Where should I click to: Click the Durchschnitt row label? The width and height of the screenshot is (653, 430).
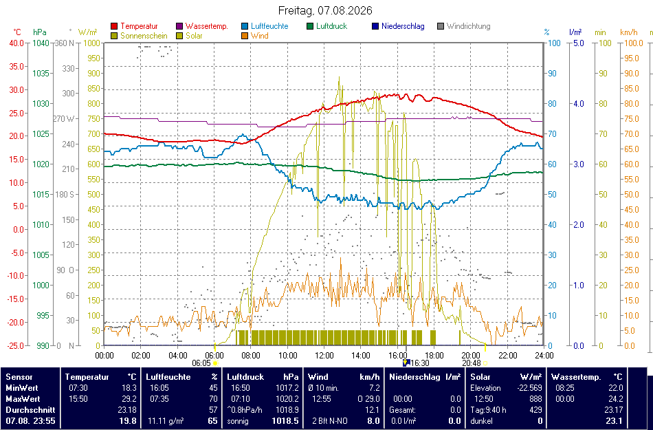coord(30,410)
